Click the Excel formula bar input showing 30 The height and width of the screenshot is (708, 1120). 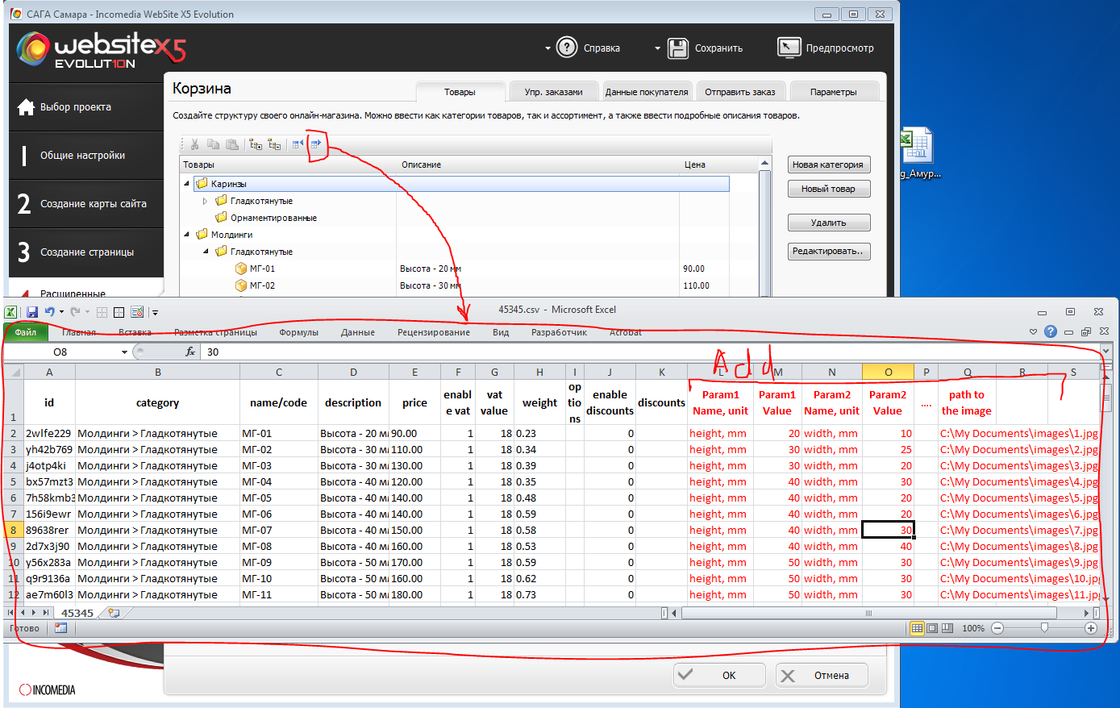point(650,352)
